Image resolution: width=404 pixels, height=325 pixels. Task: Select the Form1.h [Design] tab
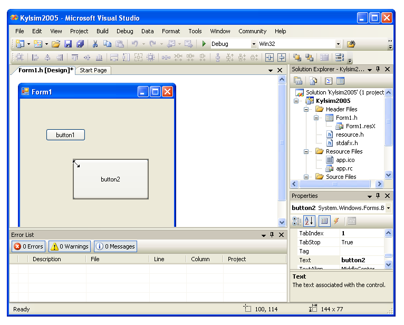(x=44, y=70)
